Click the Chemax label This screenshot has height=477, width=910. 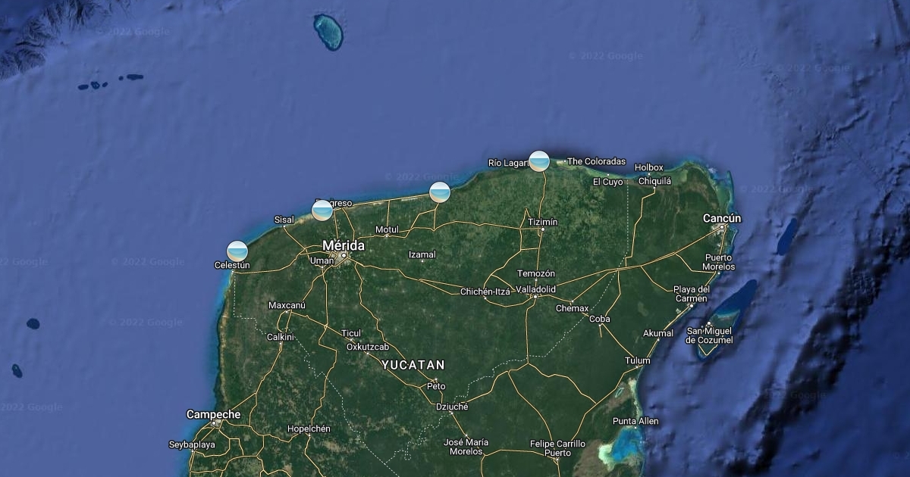click(x=572, y=308)
